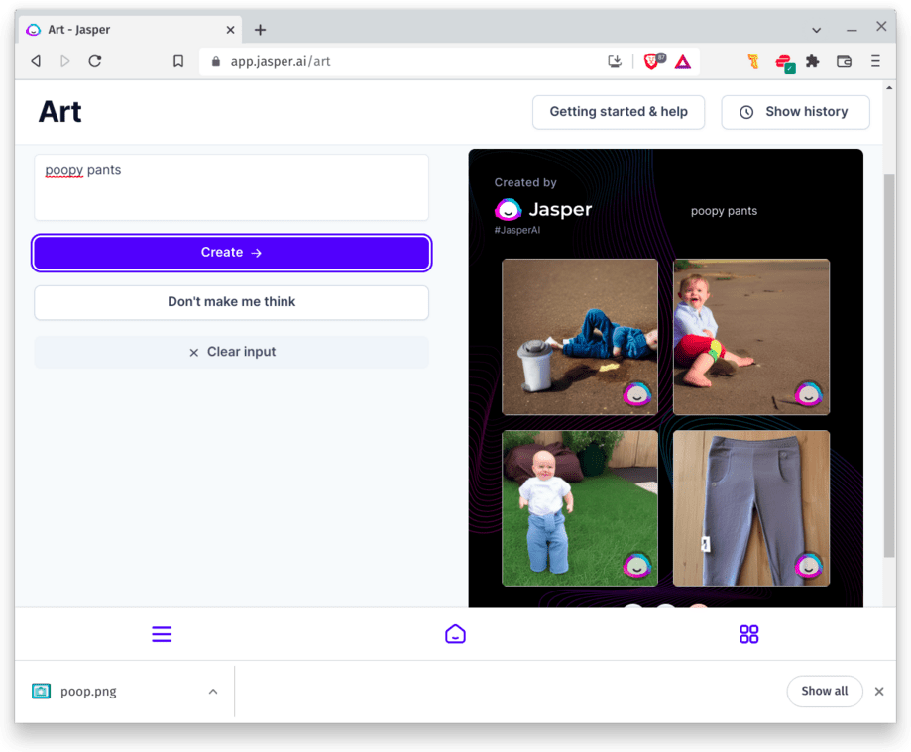The width and height of the screenshot is (911, 752).
Task: Open image of baby standing on grass
Action: tap(580, 508)
